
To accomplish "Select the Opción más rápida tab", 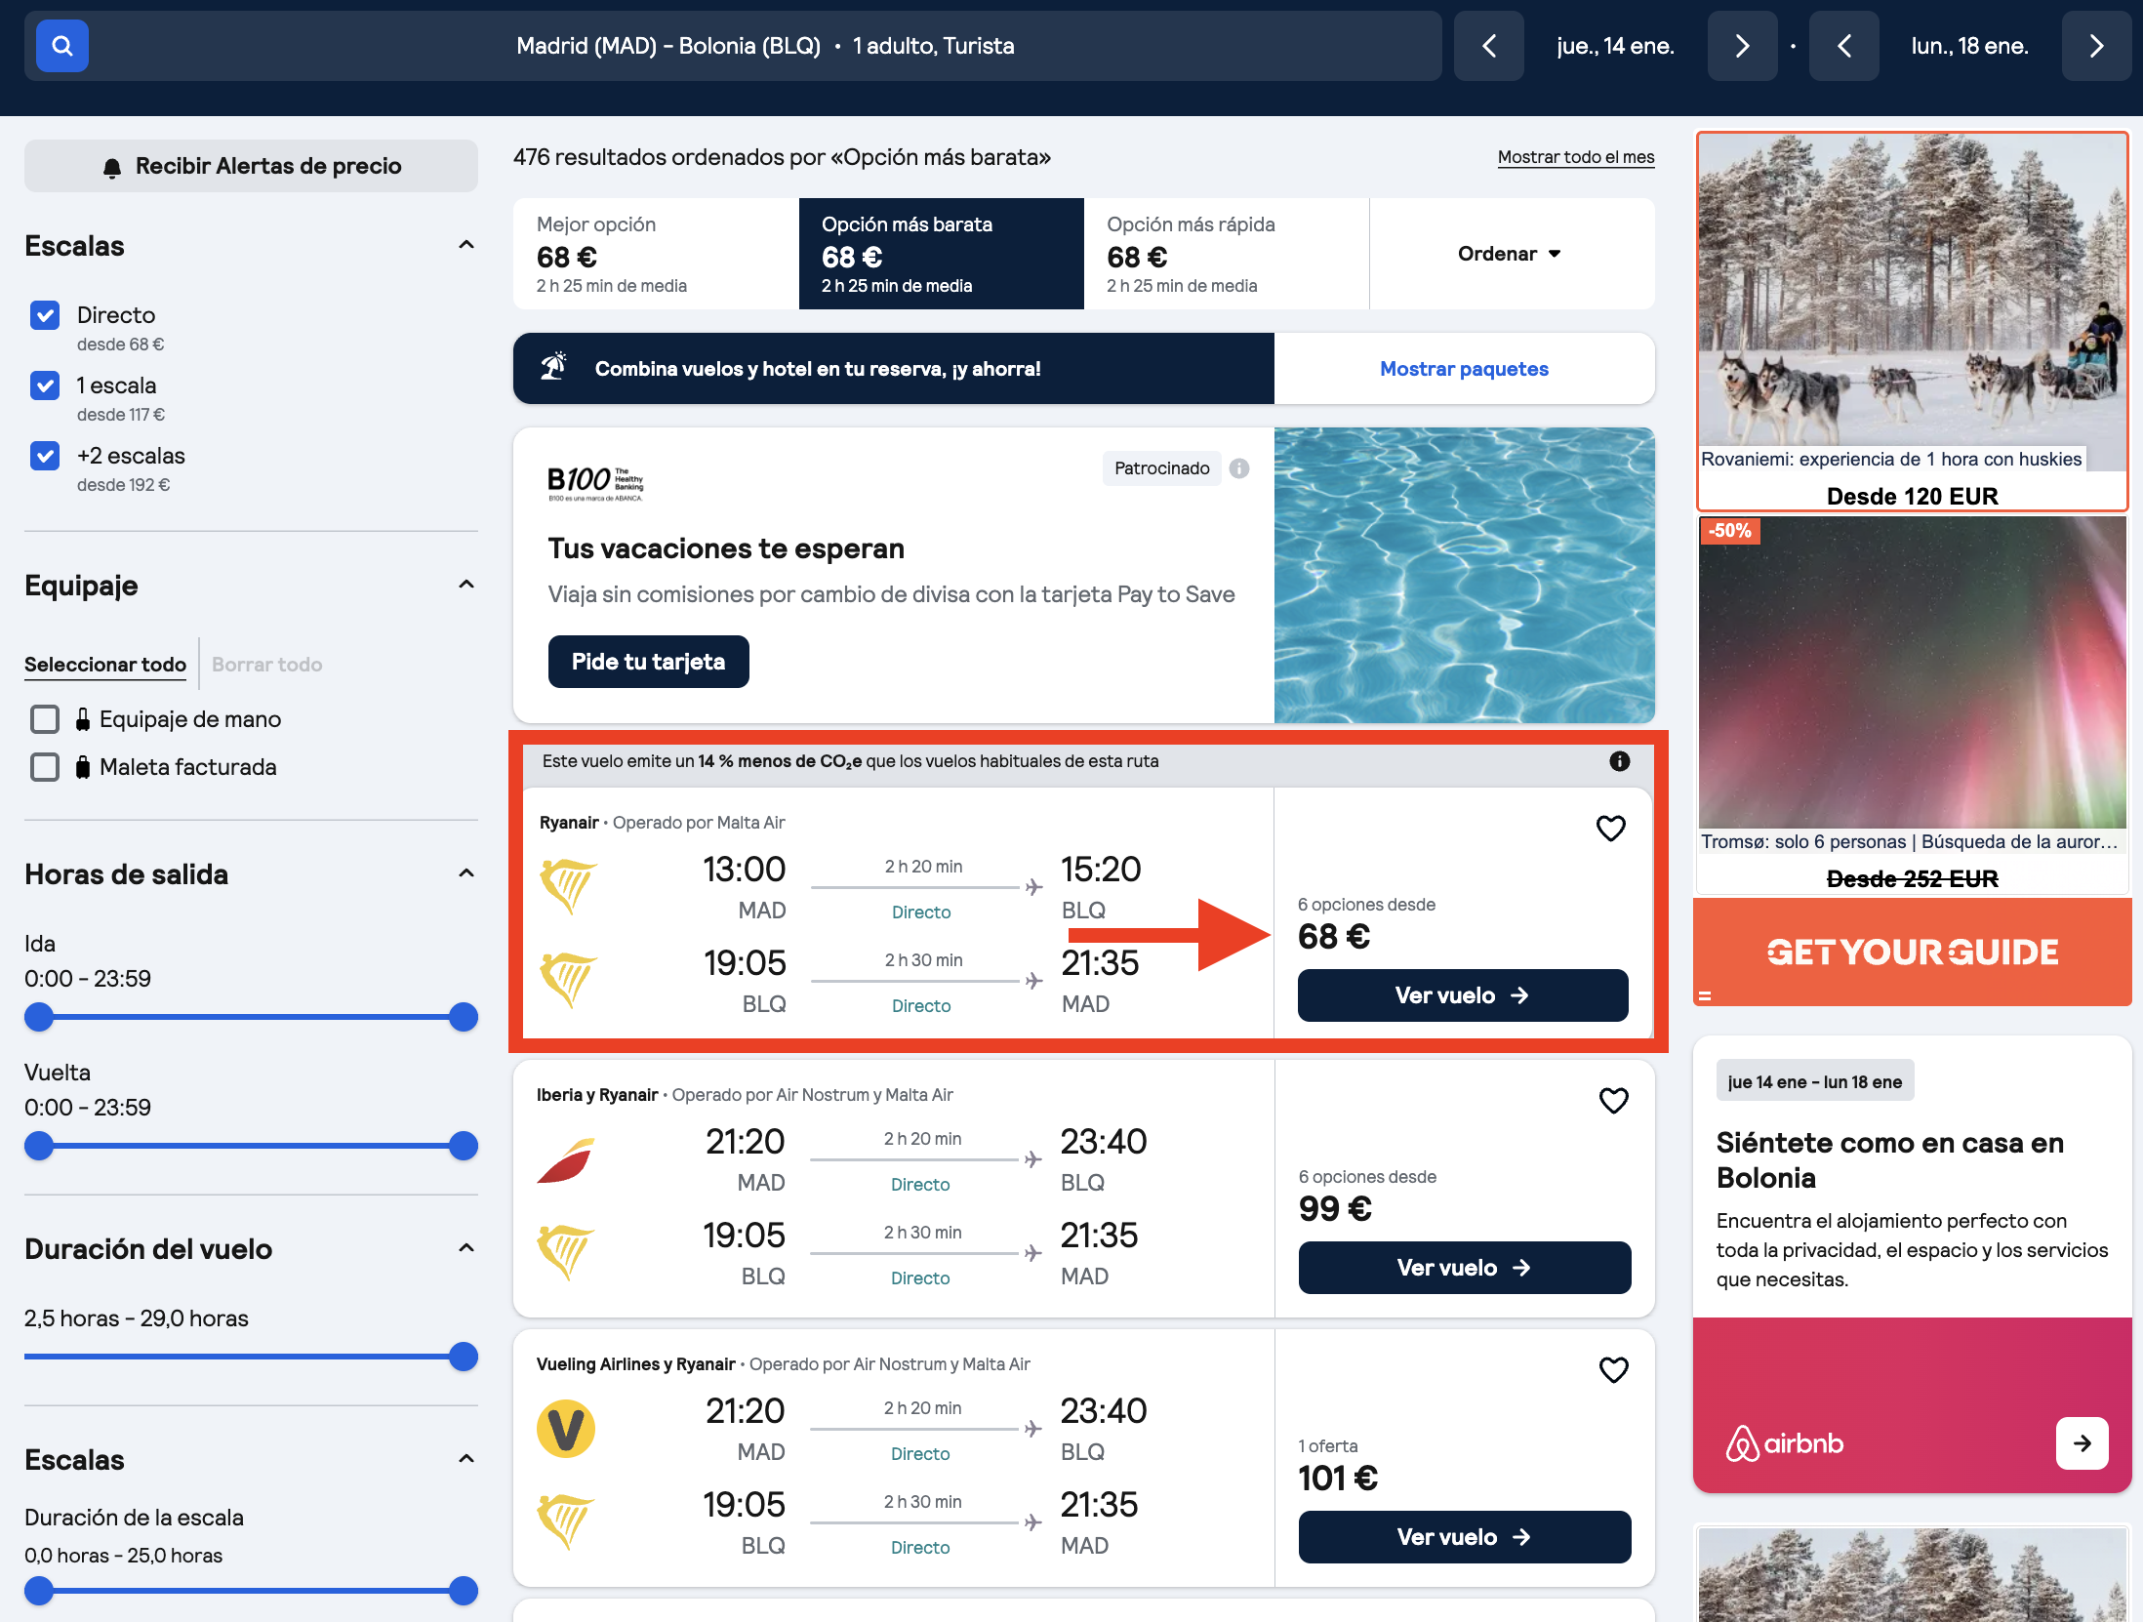I will click(1226, 254).
